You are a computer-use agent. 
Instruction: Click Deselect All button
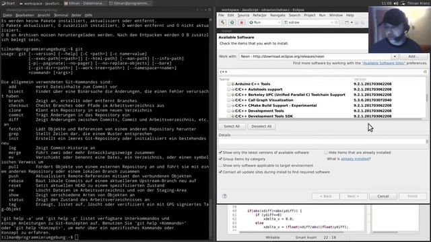point(261,126)
